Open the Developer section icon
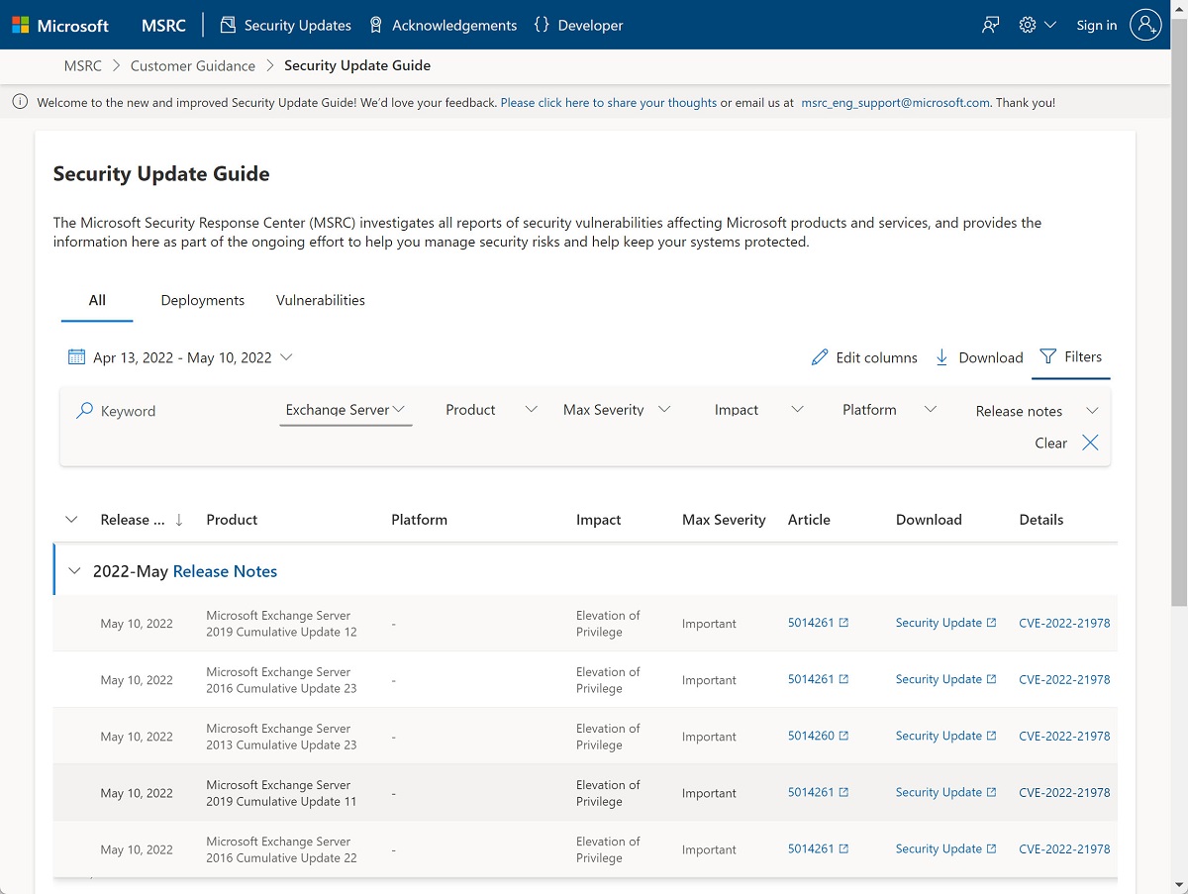This screenshot has width=1188, height=894. pyautogui.click(x=544, y=25)
